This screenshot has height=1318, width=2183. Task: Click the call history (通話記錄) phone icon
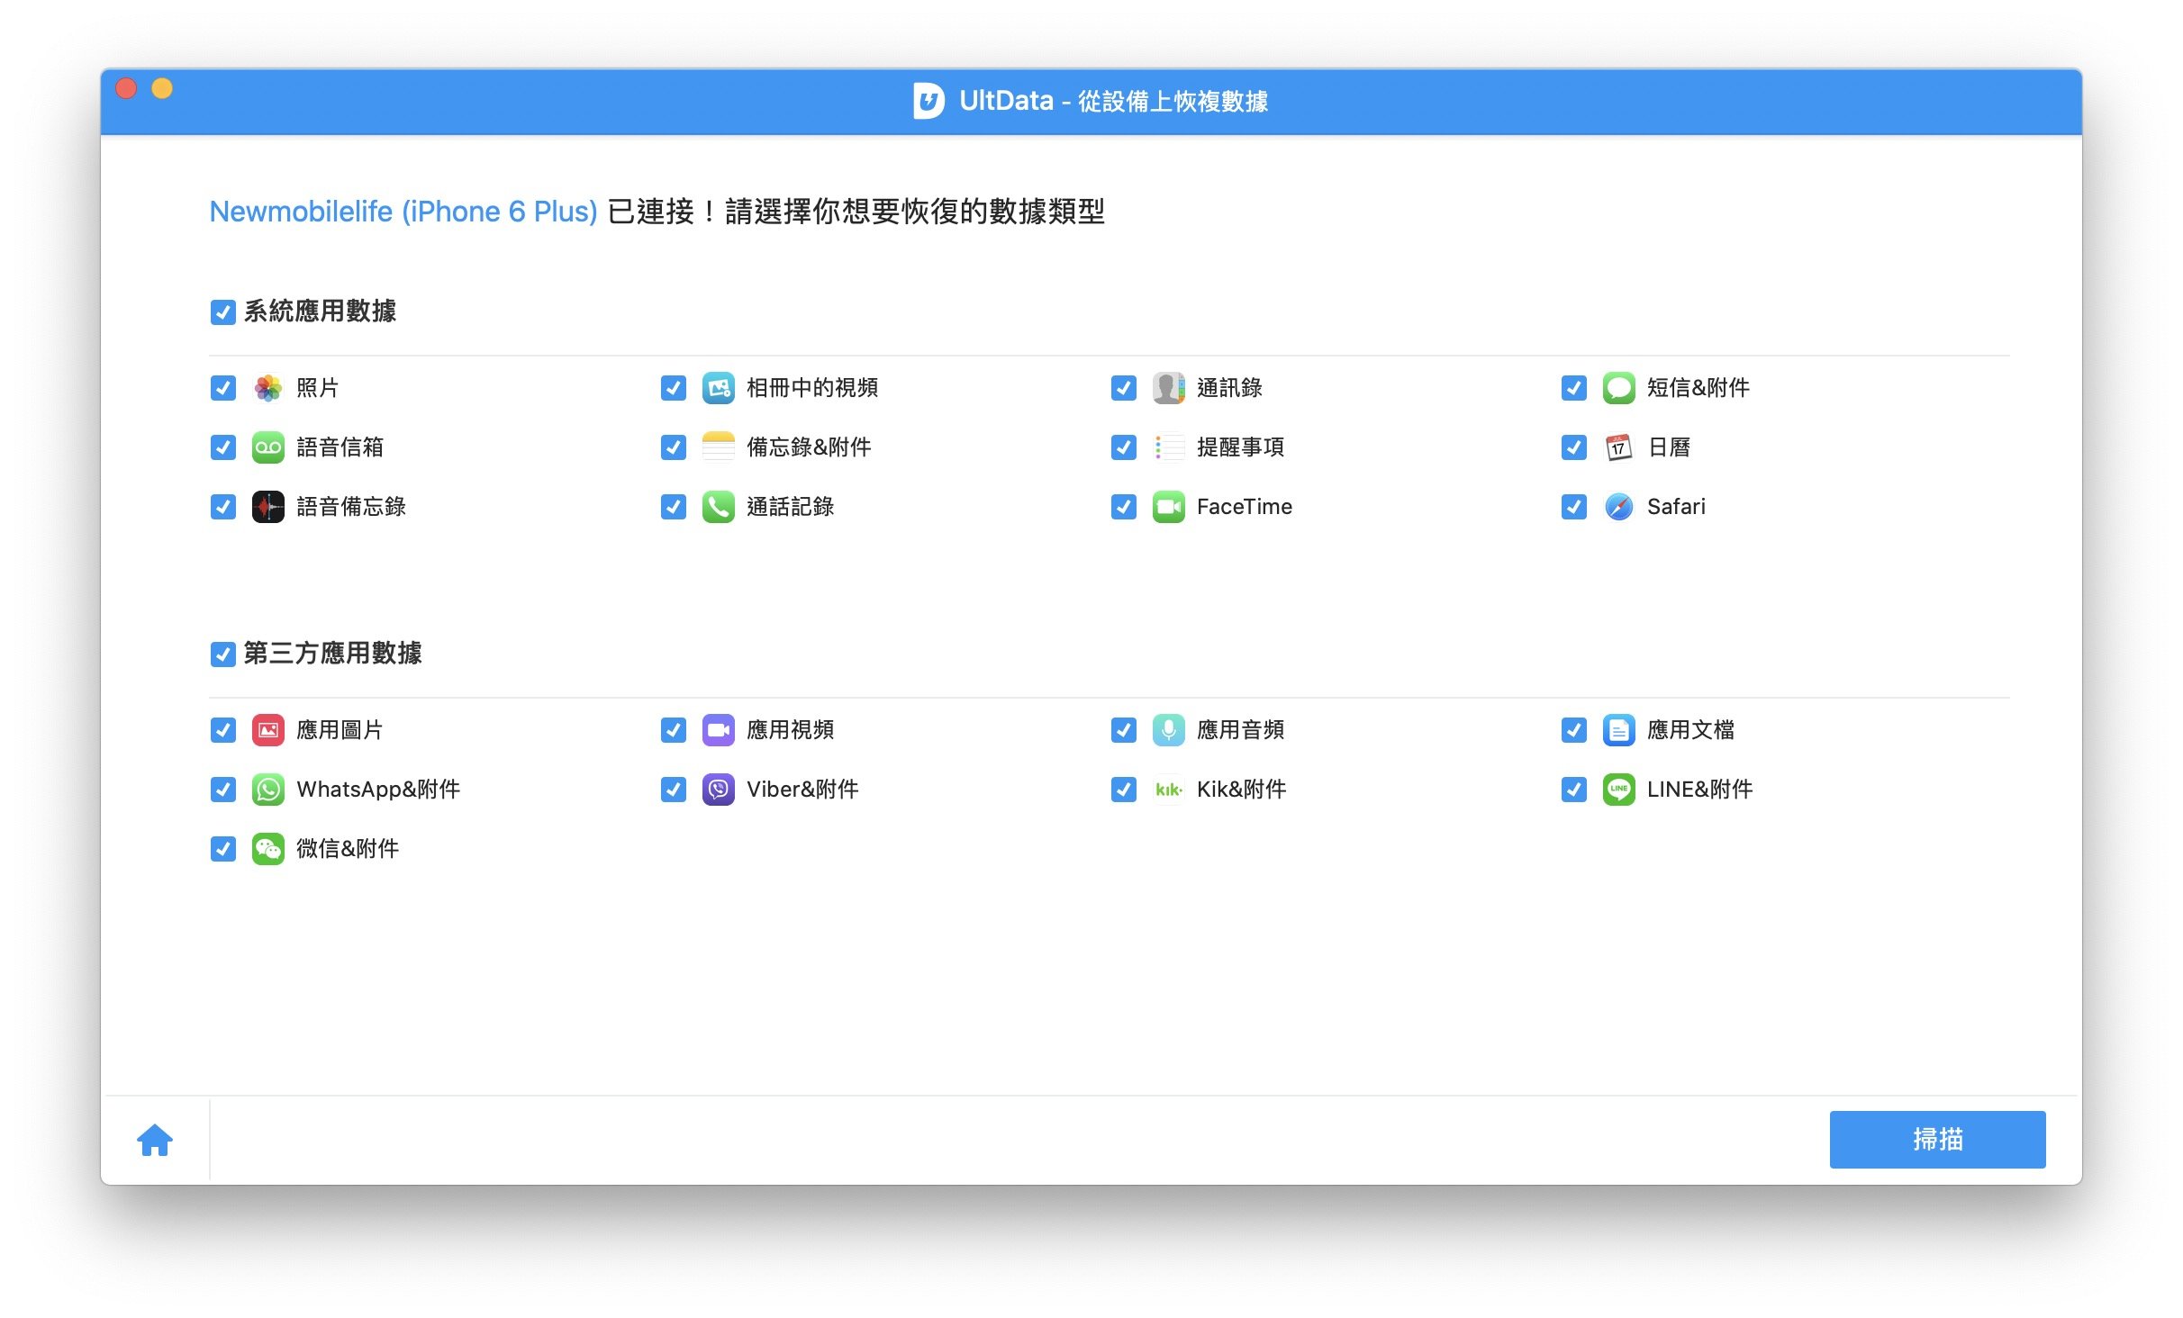718,507
